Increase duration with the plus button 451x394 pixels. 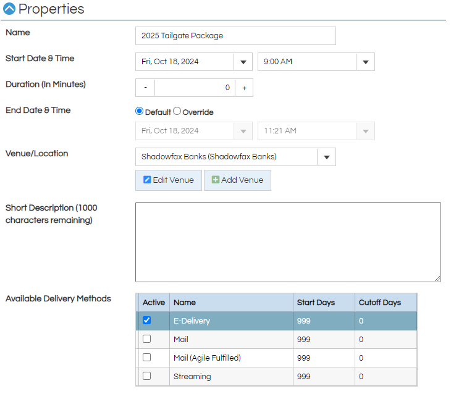tap(244, 88)
